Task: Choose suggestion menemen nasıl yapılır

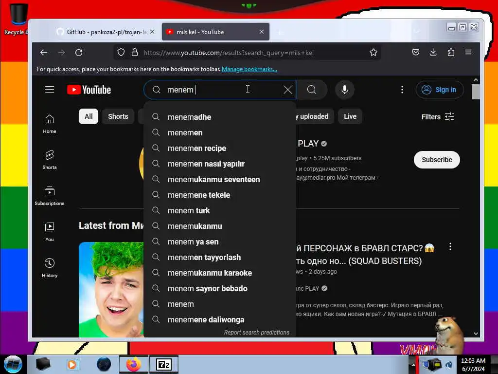Action: tap(220, 164)
